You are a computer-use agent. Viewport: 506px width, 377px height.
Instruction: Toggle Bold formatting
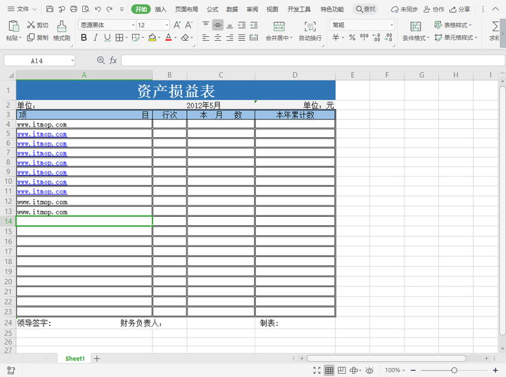tap(84, 38)
